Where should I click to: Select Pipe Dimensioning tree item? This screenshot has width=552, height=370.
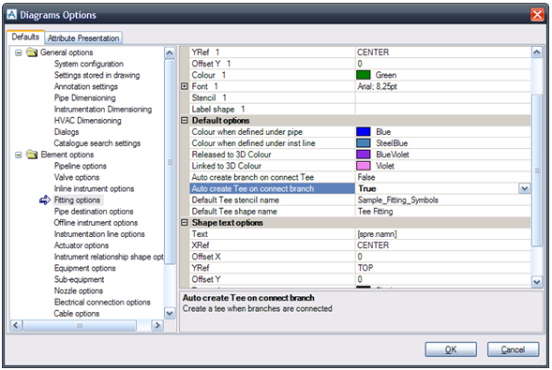pos(85,97)
